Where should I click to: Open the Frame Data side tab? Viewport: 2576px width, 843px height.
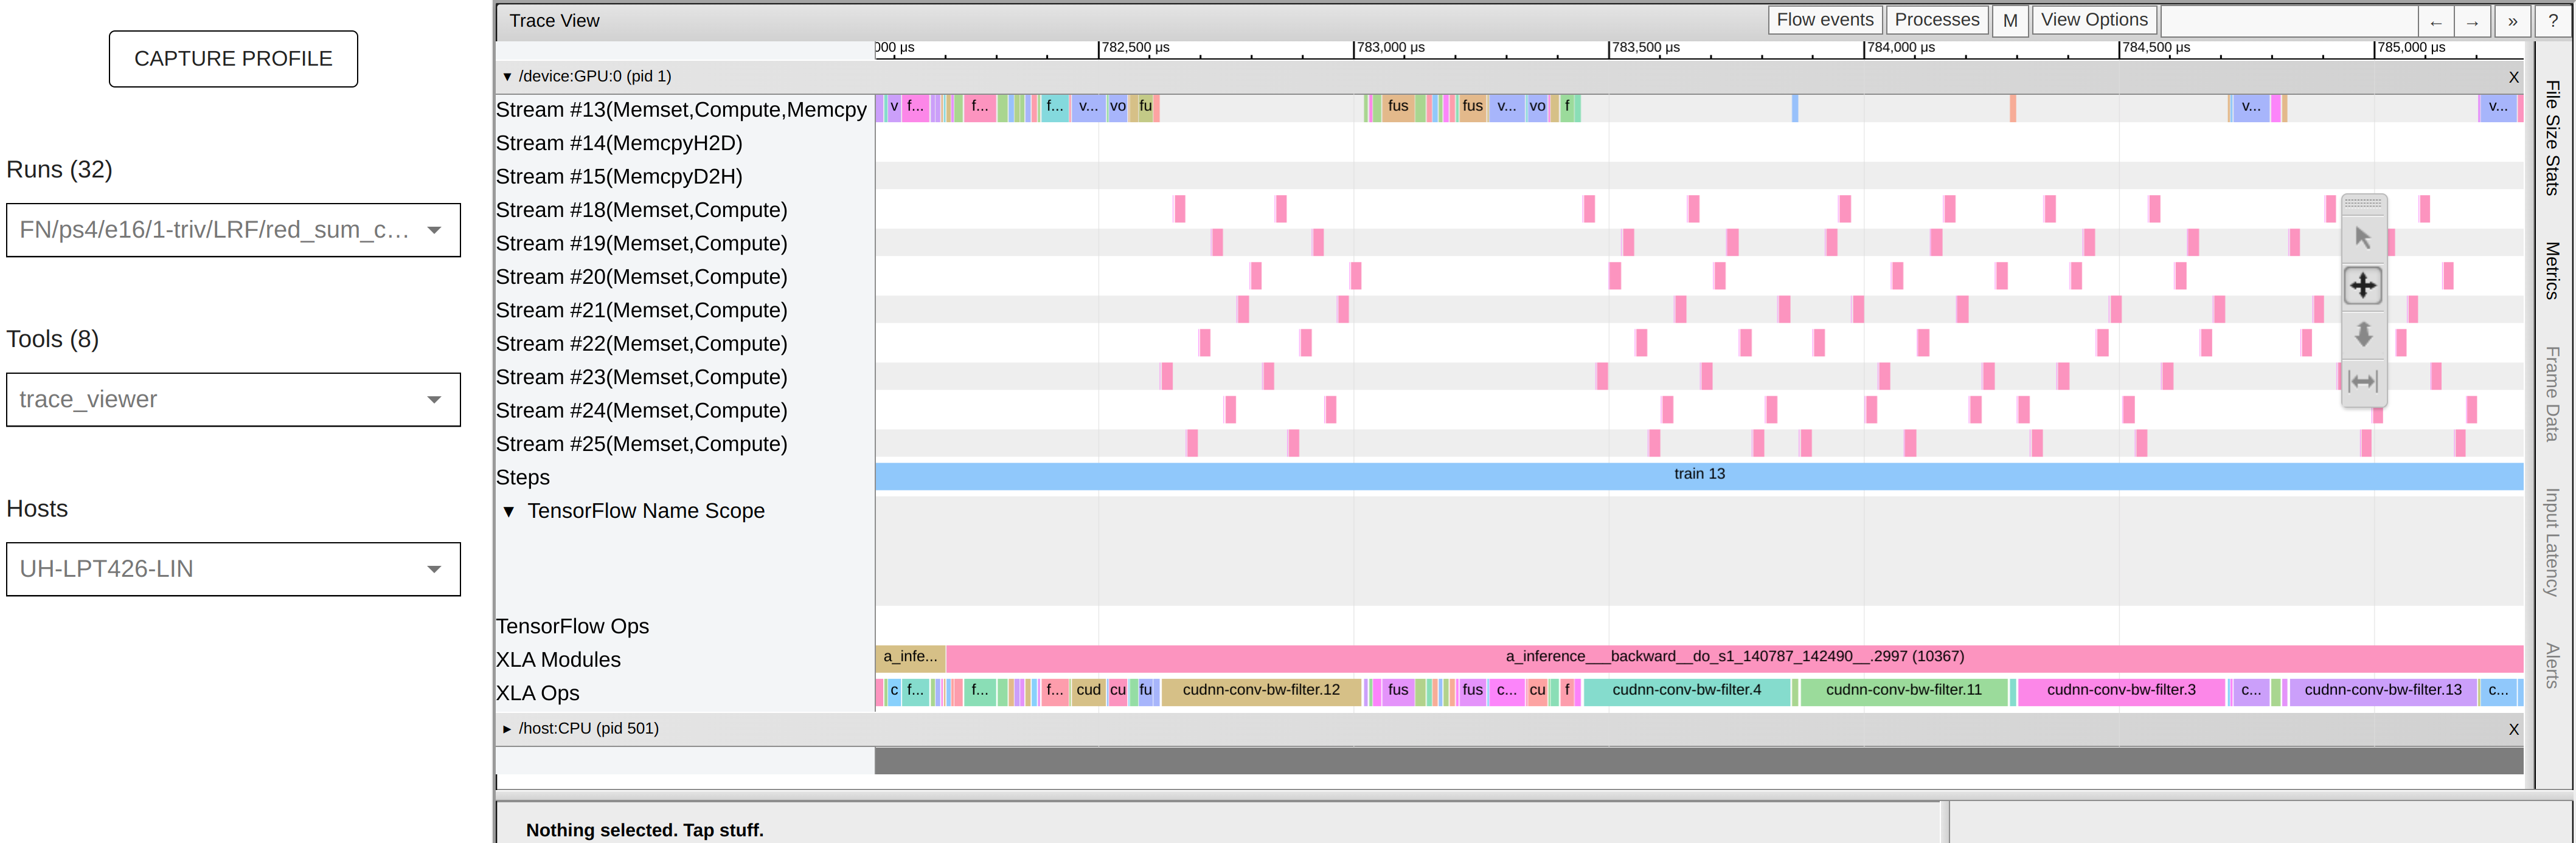coord(2552,394)
